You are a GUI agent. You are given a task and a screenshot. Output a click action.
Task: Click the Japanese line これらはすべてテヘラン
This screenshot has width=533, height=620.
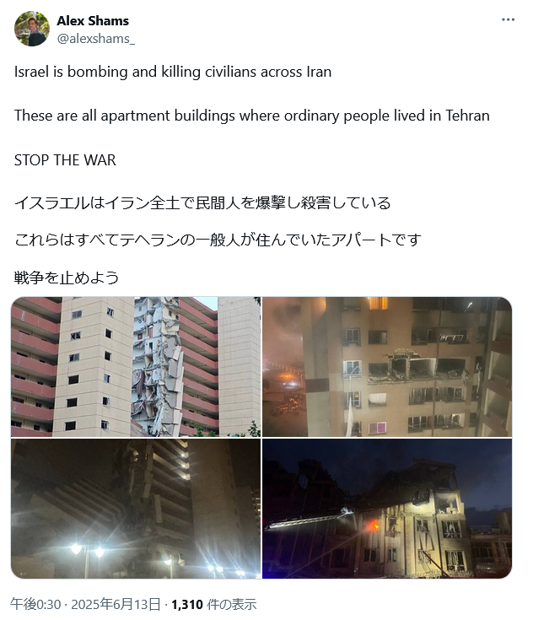click(218, 240)
